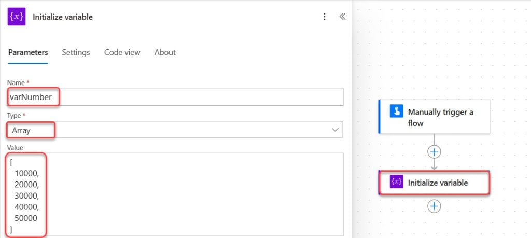This screenshot has width=531, height=238.
Task: Select the Initialize variable flow card
Action: [x=434, y=183]
